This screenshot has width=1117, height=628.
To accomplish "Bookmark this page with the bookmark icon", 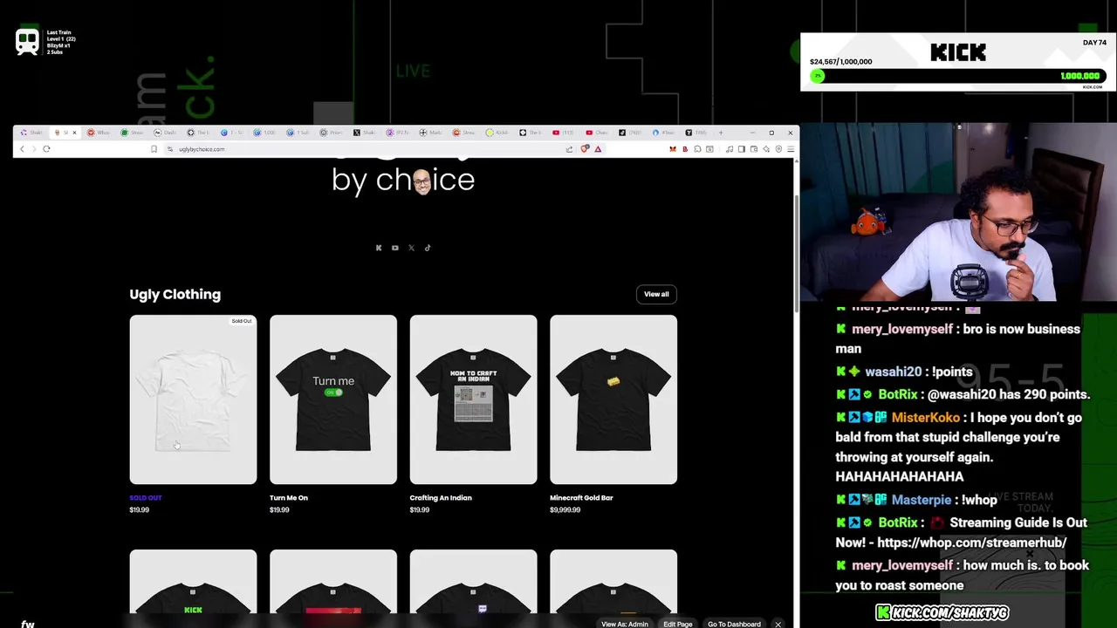I will tap(154, 149).
